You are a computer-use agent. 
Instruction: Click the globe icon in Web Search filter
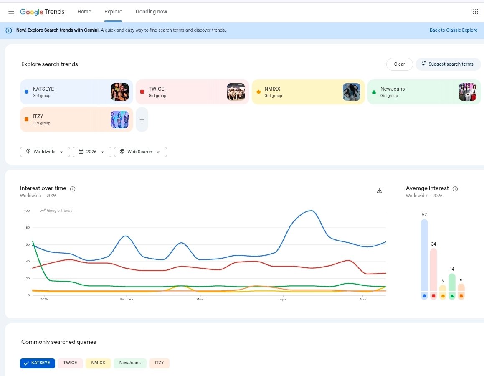pos(122,152)
